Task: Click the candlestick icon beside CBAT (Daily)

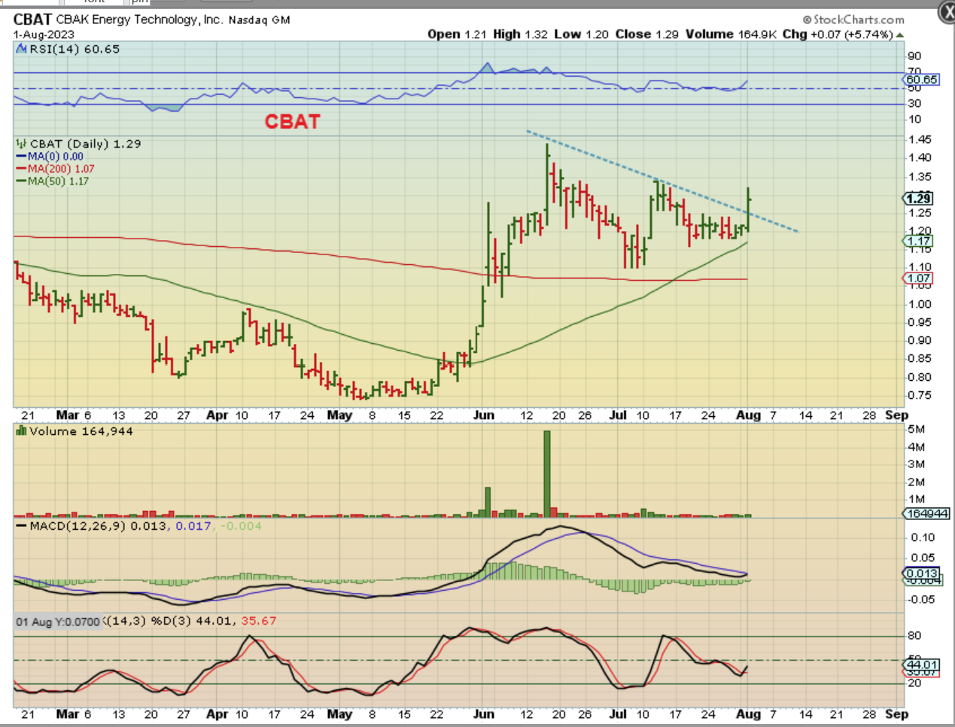Action: [x=22, y=143]
